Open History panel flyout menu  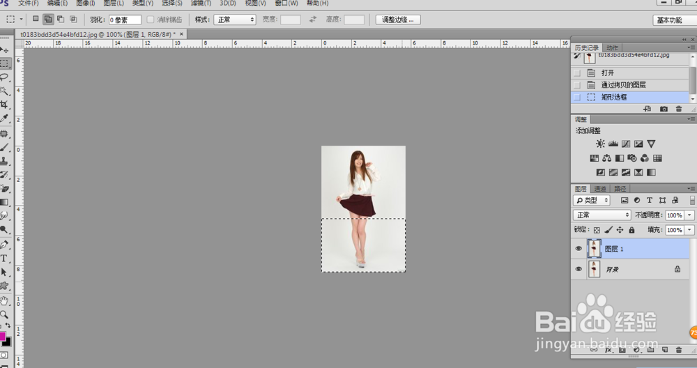click(x=691, y=47)
